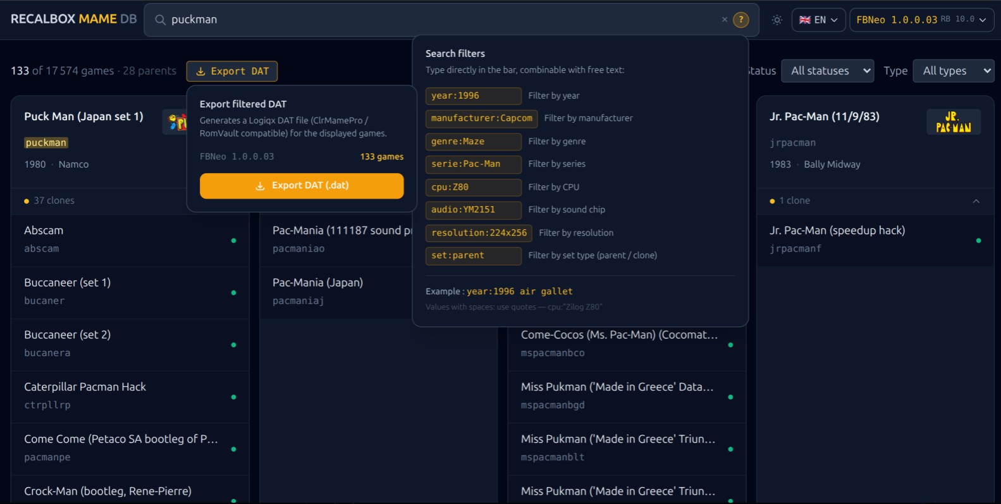Toggle the 37 clones list for Puck Man
Screen dimensions: 1001x504
coord(54,200)
